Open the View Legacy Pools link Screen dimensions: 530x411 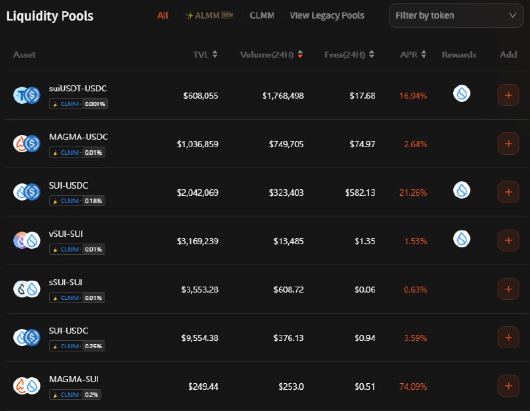pyautogui.click(x=327, y=15)
